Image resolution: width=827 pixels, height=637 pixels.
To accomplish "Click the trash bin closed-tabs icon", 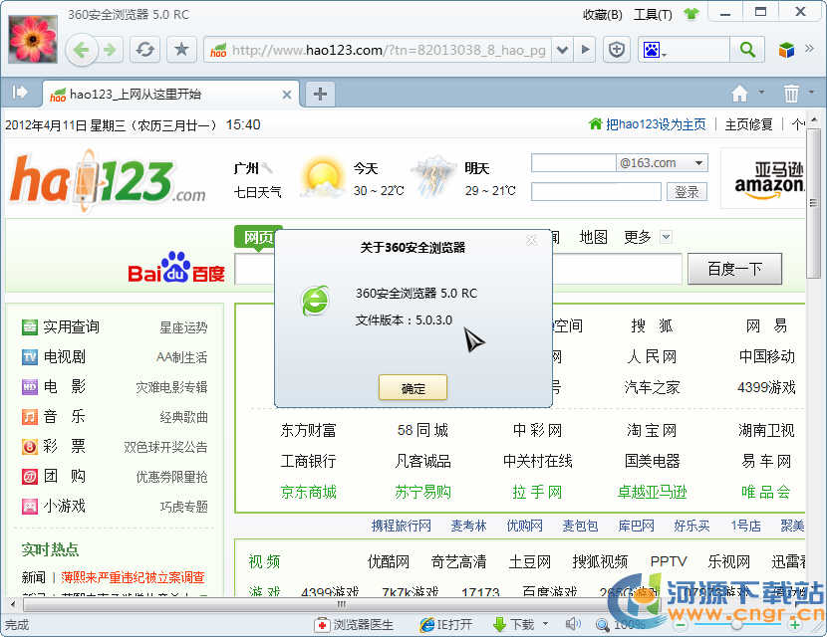I will (x=791, y=94).
